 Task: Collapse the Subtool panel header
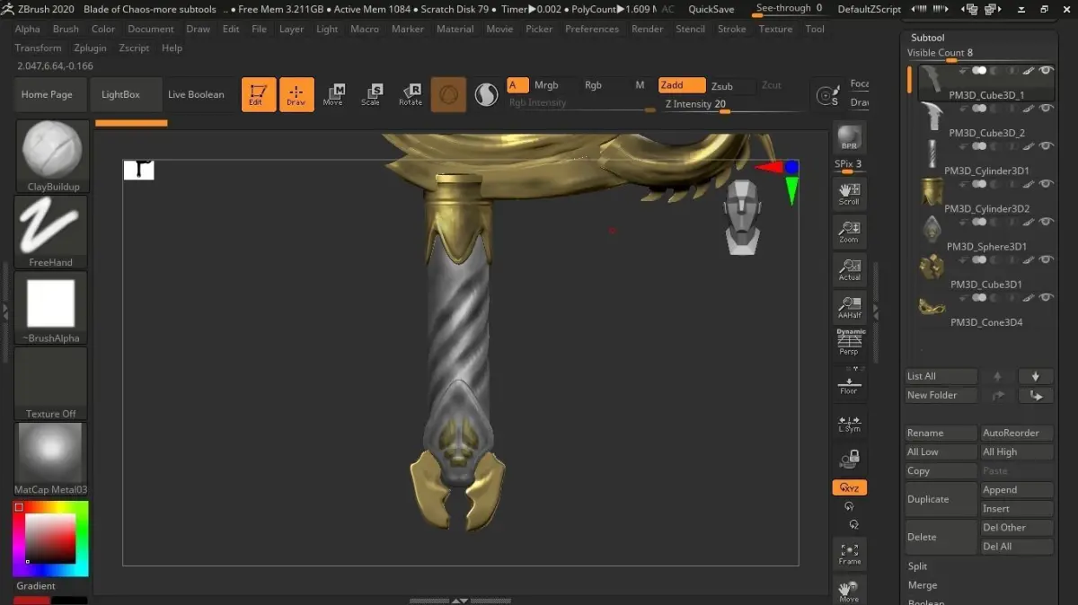click(x=927, y=38)
